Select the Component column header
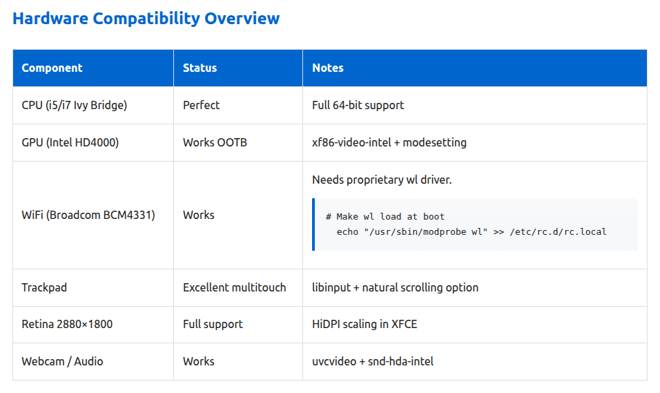The width and height of the screenshot is (660, 393). [x=93, y=68]
